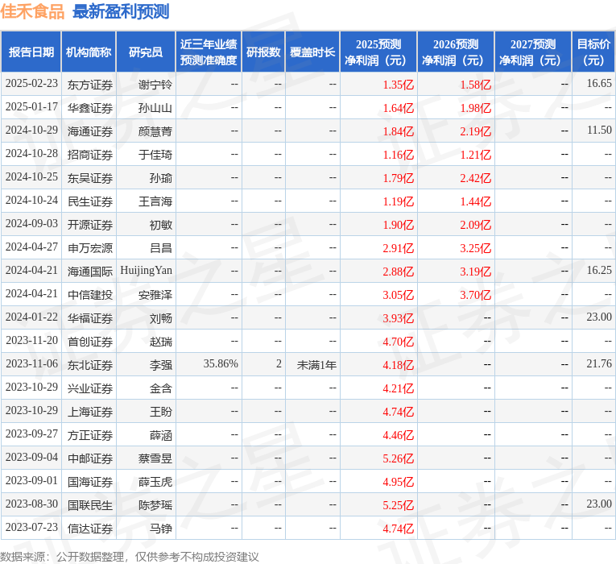Click analyst name 孙山山

[x=155, y=108]
